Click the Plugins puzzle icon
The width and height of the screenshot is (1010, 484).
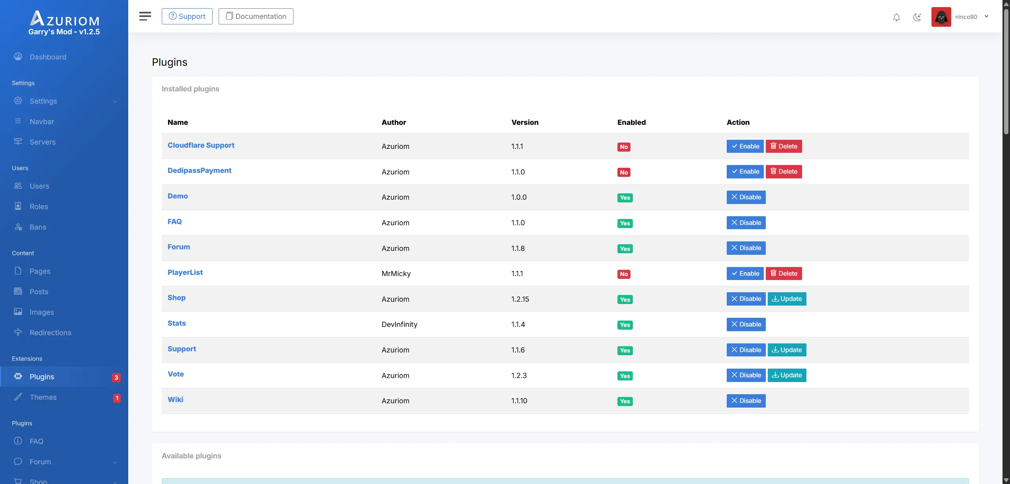[x=18, y=376]
